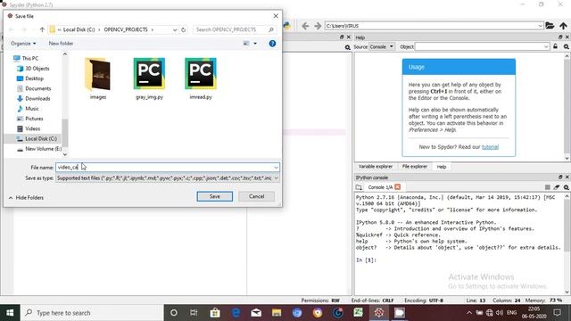
Task: Open view options dropdown arrow
Action: click(x=255, y=44)
